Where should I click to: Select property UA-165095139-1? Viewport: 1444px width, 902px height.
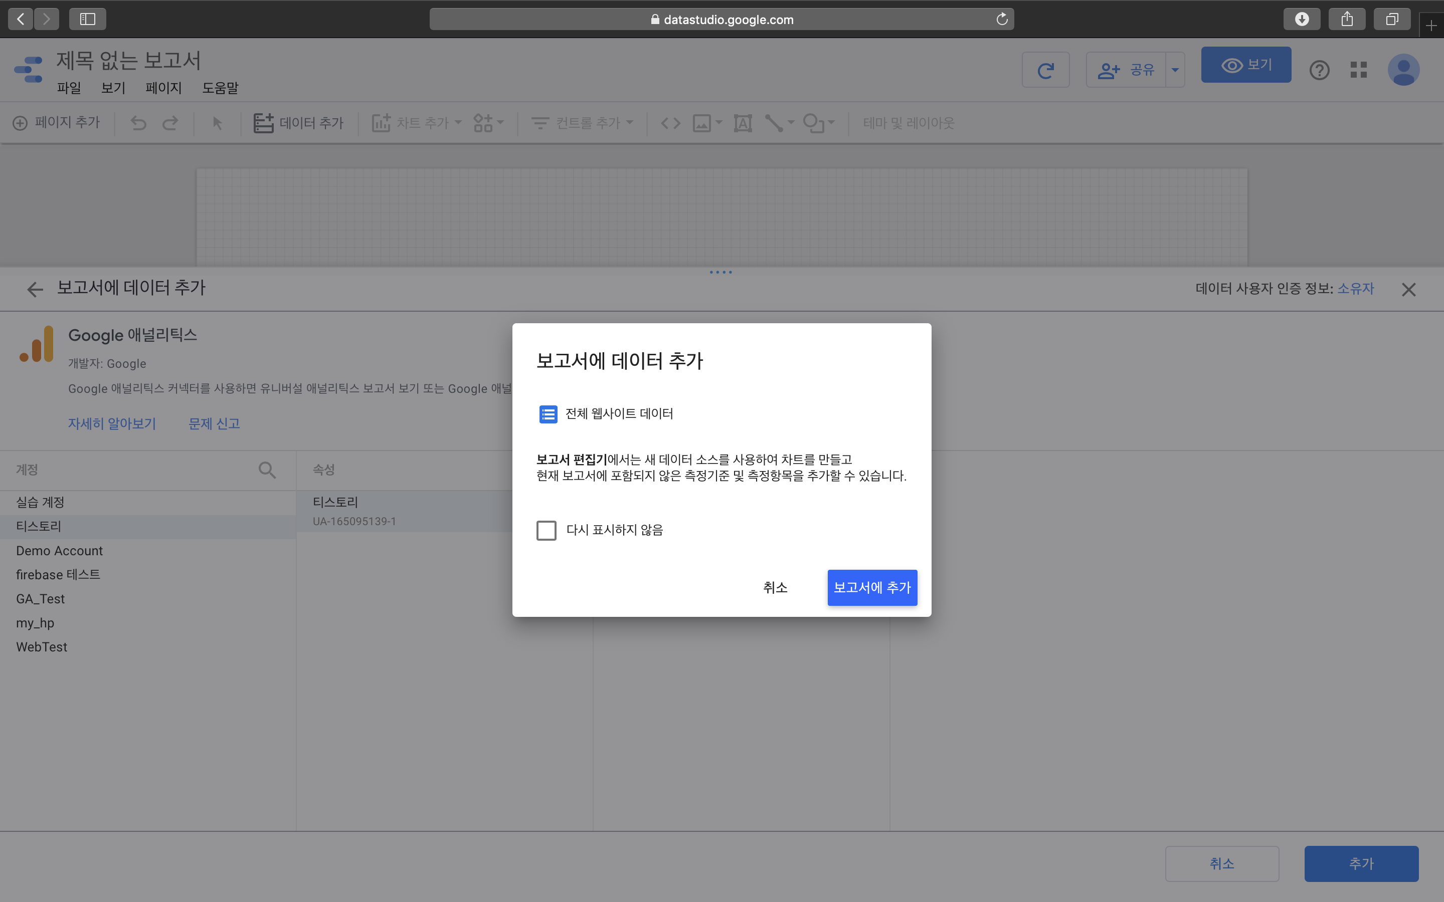click(405, 511)
